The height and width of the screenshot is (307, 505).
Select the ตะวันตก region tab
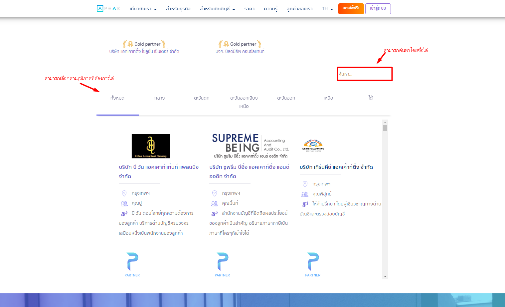coord(202,98)
